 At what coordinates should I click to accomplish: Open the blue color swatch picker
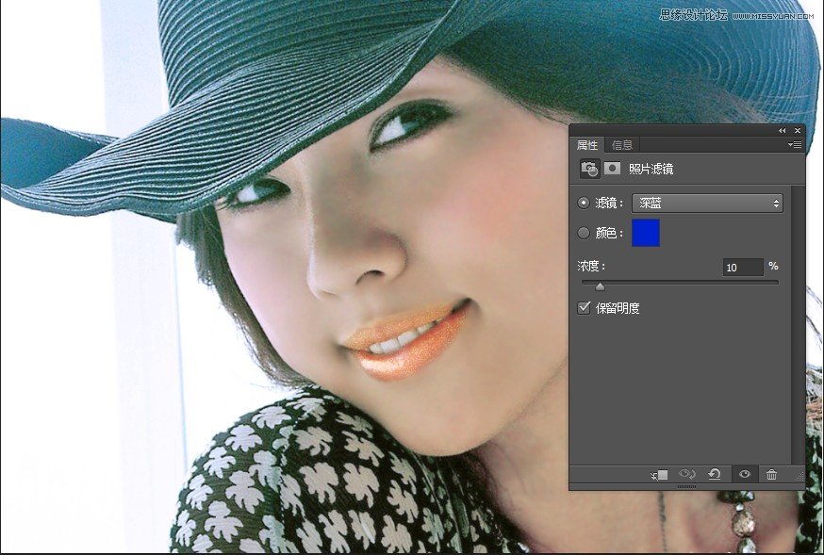pos(645,233)
